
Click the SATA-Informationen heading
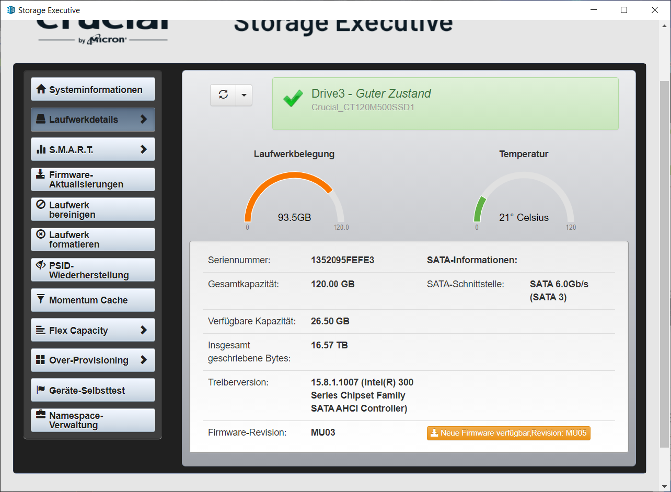[472, 260]
